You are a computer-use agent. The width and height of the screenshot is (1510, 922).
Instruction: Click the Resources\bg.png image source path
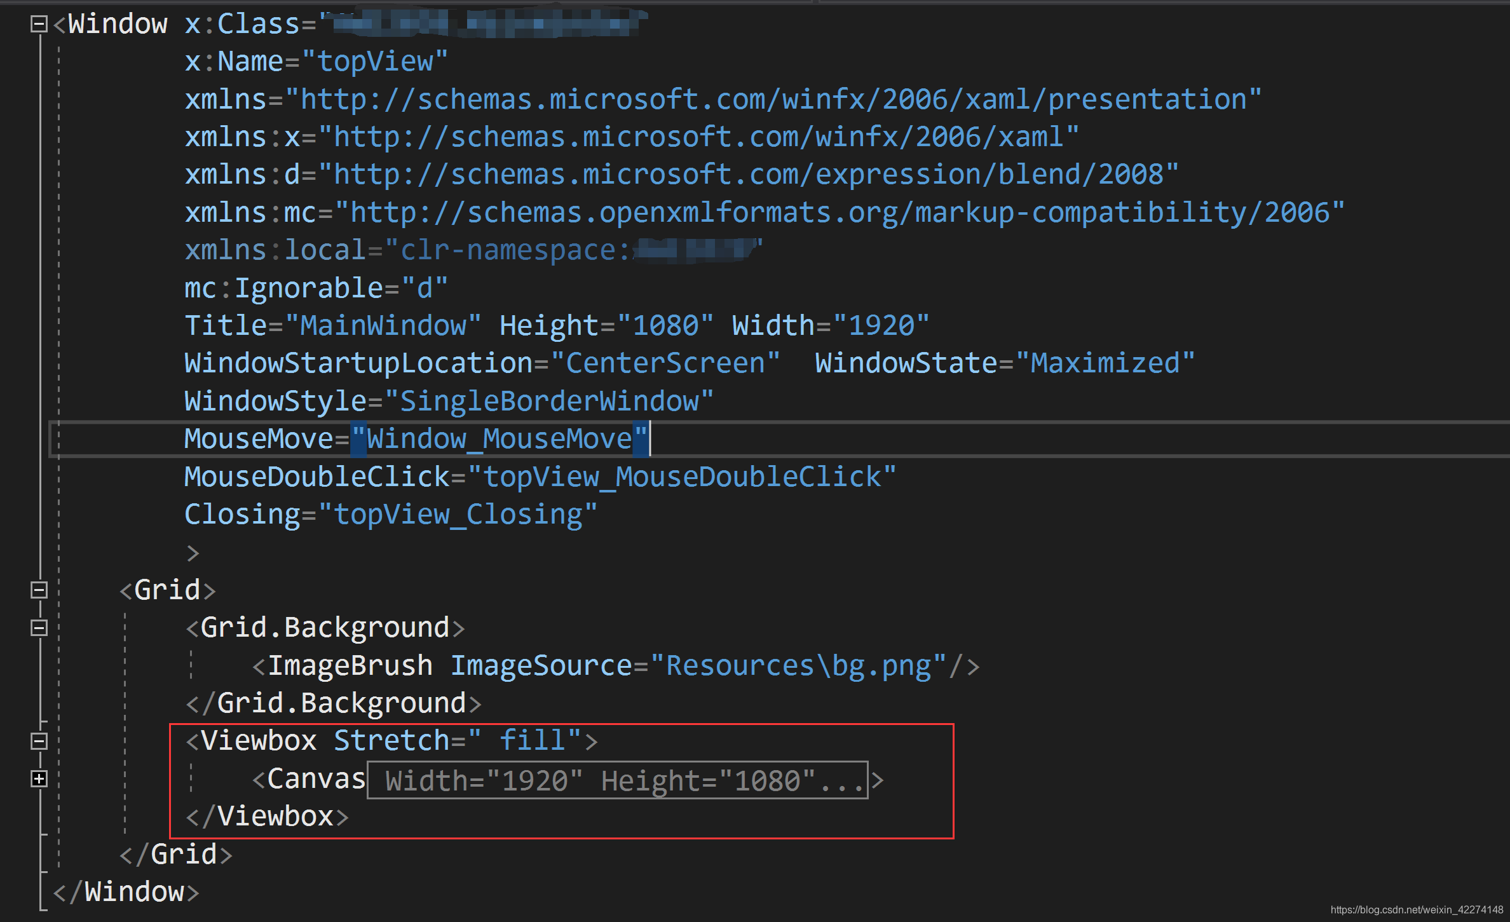[798, 666]
